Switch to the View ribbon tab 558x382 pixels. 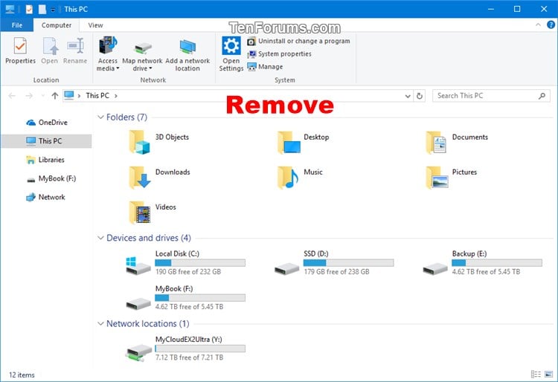[95, 25]
